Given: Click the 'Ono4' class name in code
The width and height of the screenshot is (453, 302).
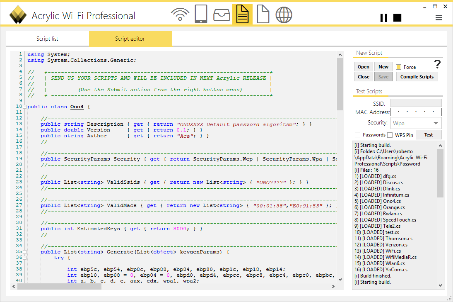Looking at the screenshot, I should 77,107.
